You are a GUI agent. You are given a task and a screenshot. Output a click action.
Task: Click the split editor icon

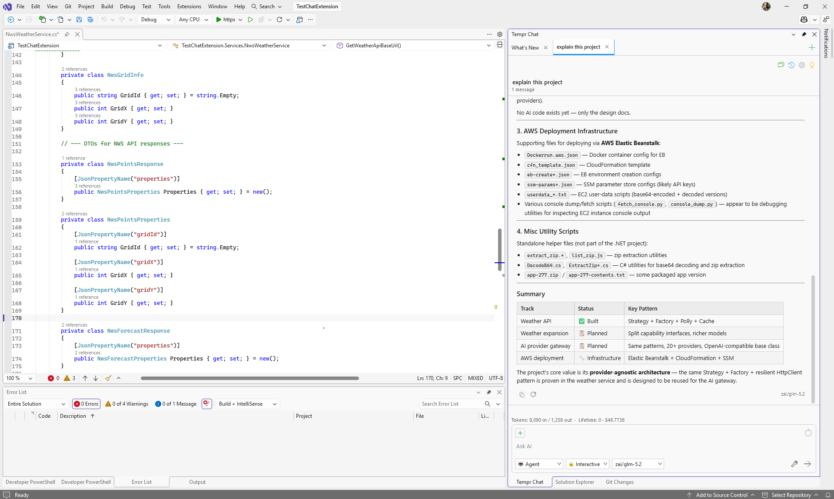[500, 45]
